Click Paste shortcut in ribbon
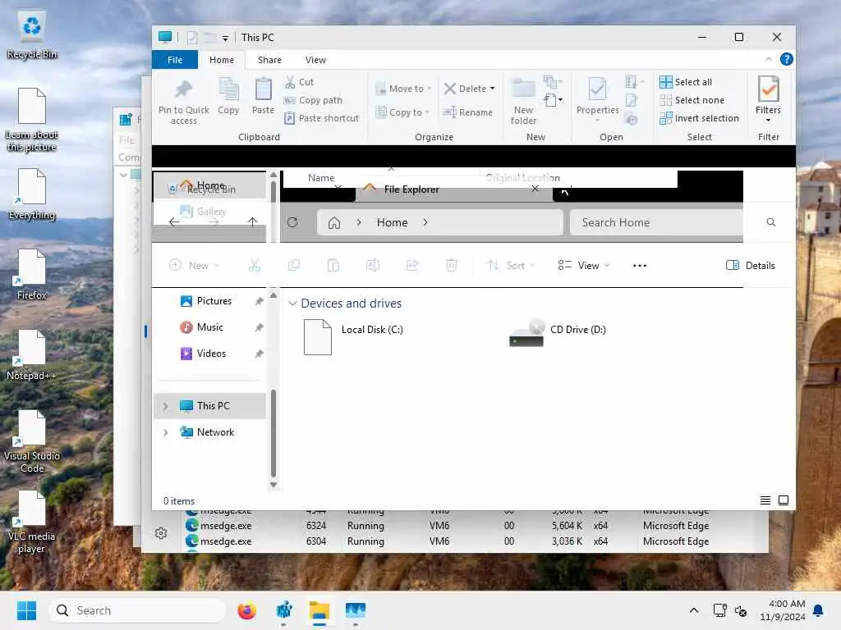The image size is (841, 630). 321,118
